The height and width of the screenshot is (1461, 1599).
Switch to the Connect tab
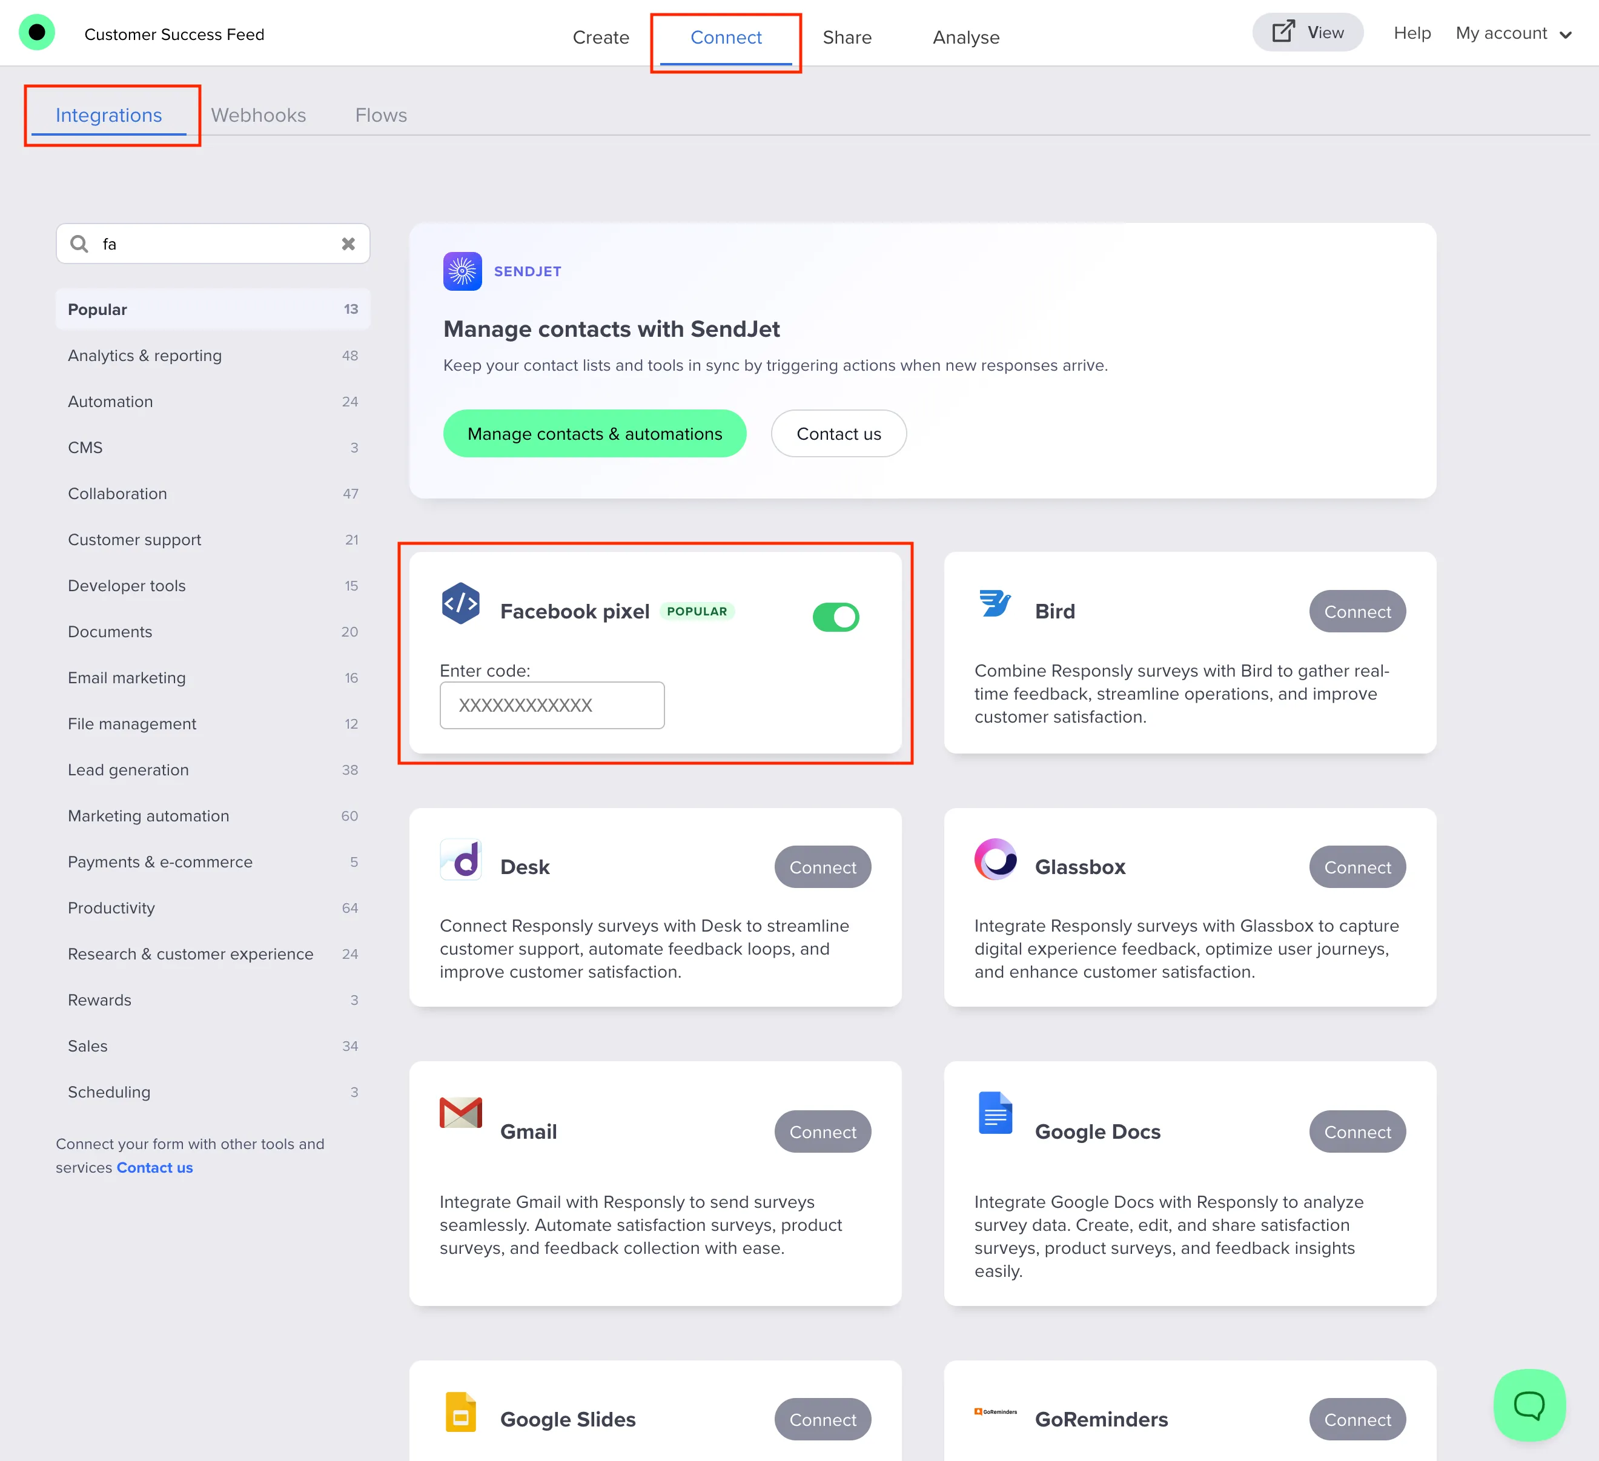[726, 38]
